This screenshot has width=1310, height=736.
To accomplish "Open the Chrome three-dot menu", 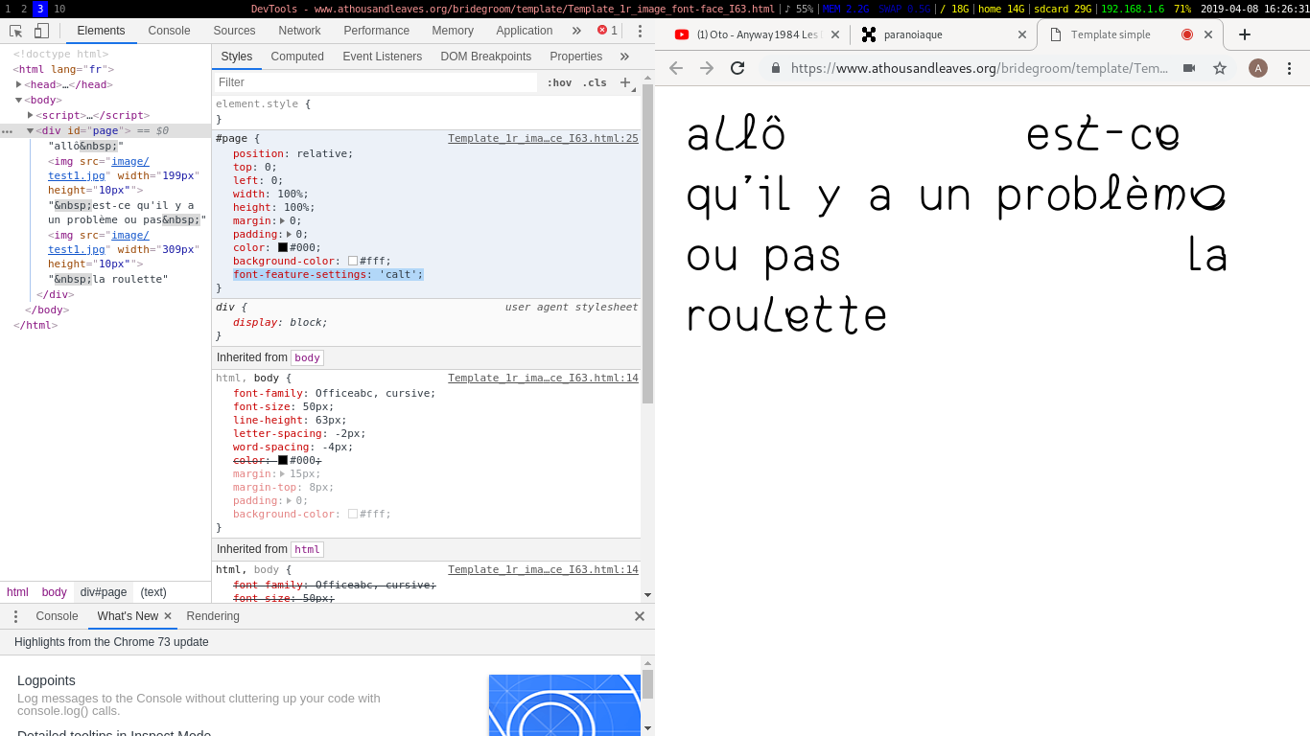I will click(x=1289, y=68).
